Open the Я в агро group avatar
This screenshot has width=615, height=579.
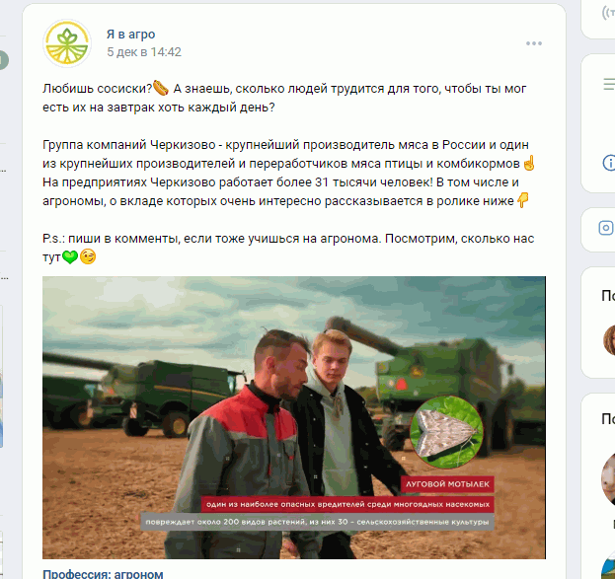(x=67, y=43)
